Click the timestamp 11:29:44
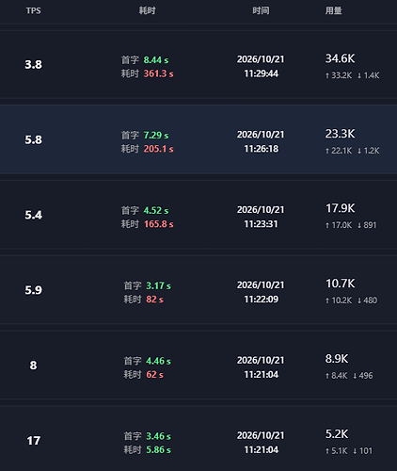Viewport: 397px width, 471px height. point(261,73)
